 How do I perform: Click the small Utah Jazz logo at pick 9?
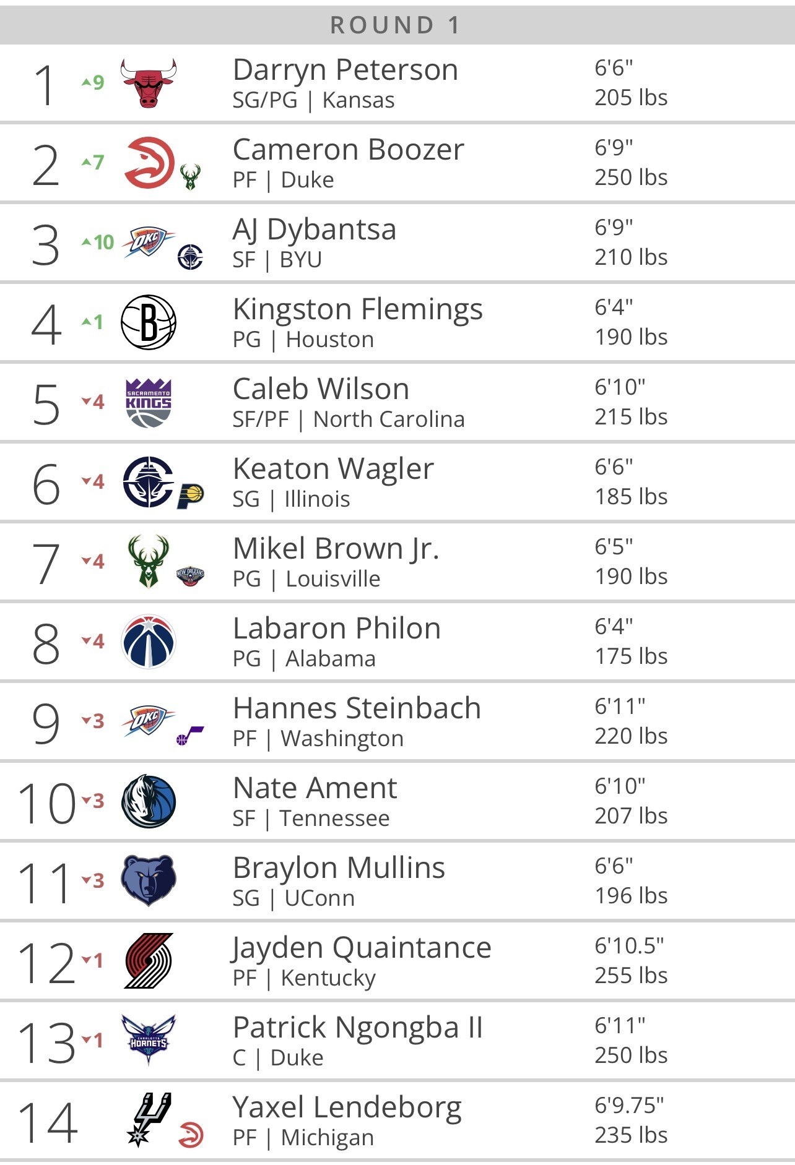pyautogui.click(x=190, y=736)
